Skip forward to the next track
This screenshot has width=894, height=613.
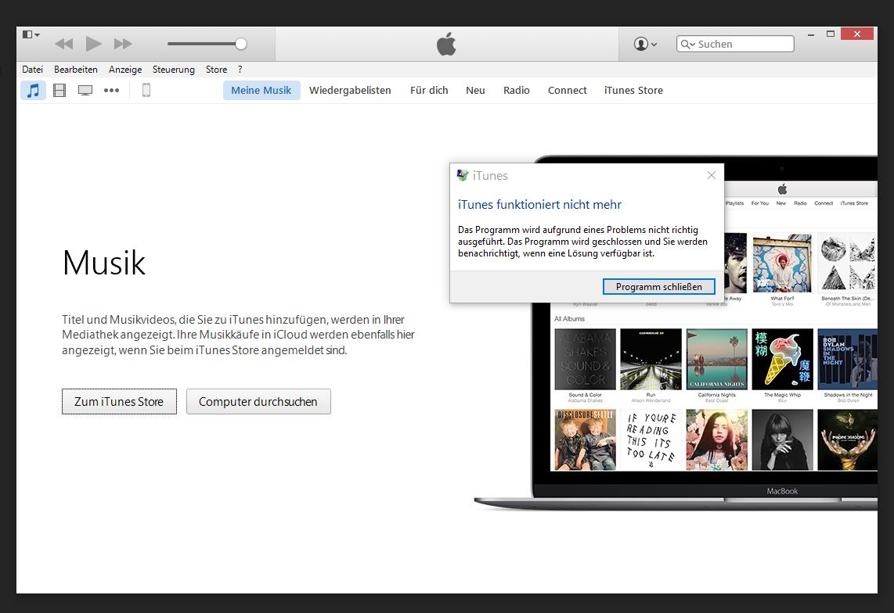click(123, 44)
